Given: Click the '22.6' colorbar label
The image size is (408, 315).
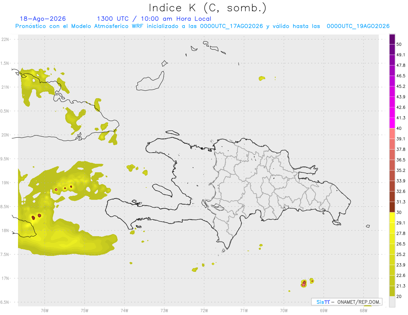Looking at the screenshot, I should point(401,275).
